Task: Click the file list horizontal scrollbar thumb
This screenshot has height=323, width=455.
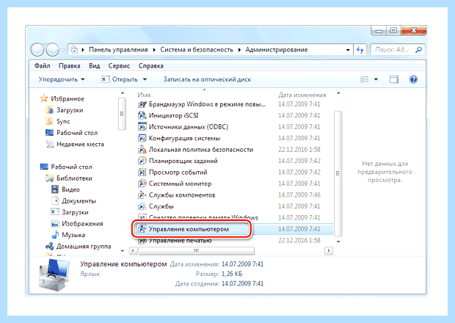Action: [197, 250]
